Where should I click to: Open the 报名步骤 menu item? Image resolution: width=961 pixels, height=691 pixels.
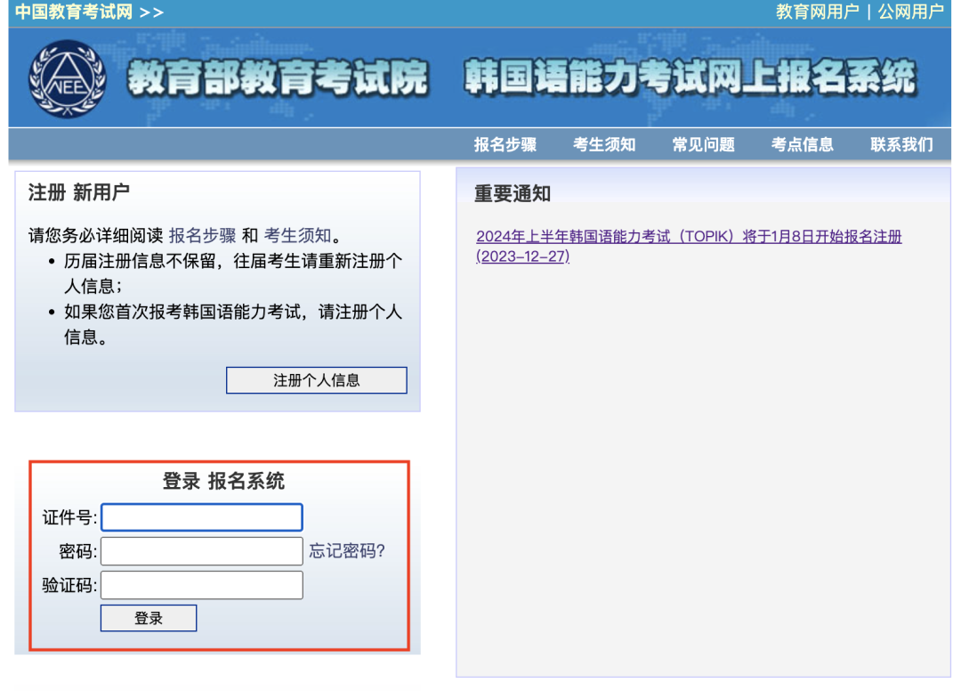[x=505, y=144]
